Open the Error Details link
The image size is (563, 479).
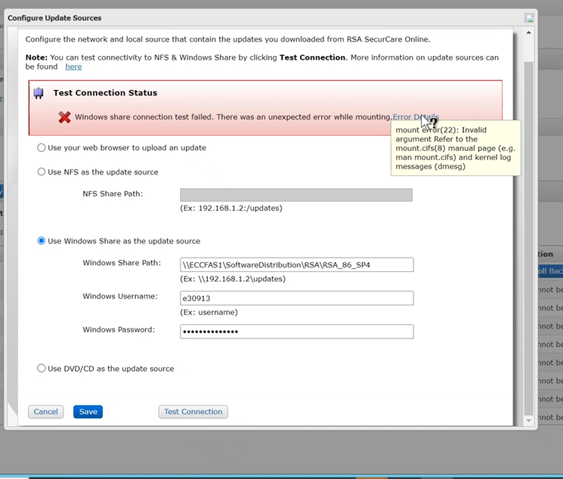coord(415,117)
